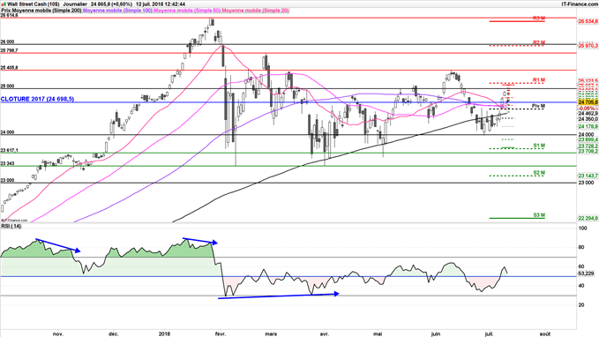599x337 pixels.
Task: Click the août month on time axis
Action: pyautogui.click(x=545, y=334)
